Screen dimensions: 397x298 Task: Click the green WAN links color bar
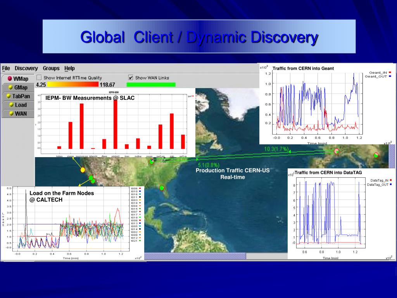coord(151,85)
